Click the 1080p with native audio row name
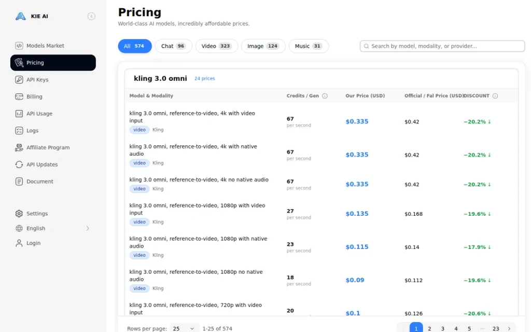Viewport: 531px width, 332px height. [x=198, y=242]
